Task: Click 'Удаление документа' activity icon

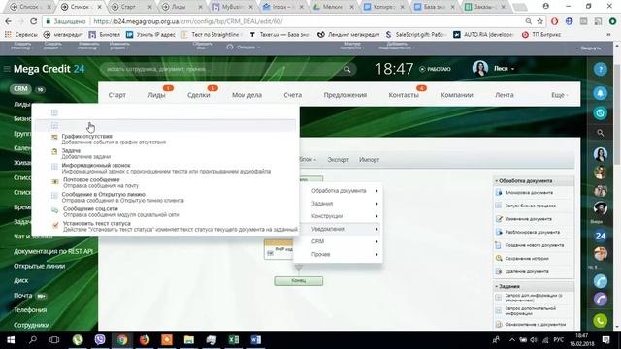Action: tap(499, 271)
